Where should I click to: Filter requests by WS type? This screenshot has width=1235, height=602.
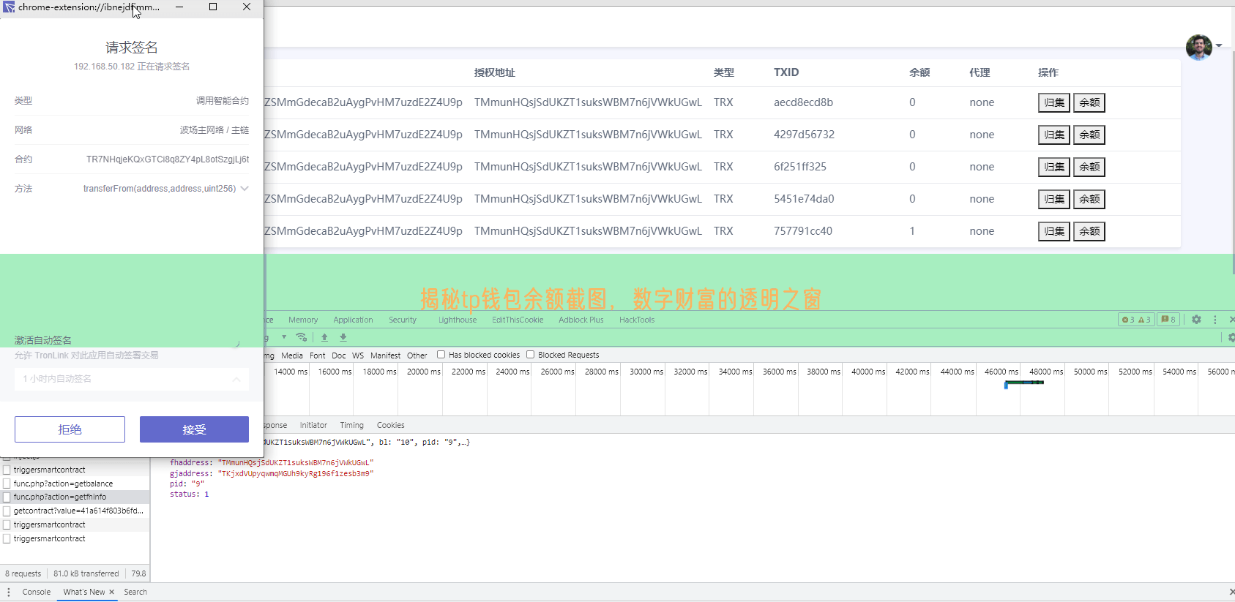coord(358,355)
